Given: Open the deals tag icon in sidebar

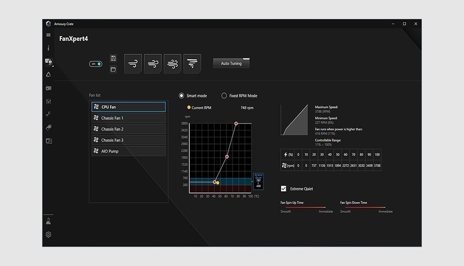Looking at the screenshot, I should click(x=49, y=127).
